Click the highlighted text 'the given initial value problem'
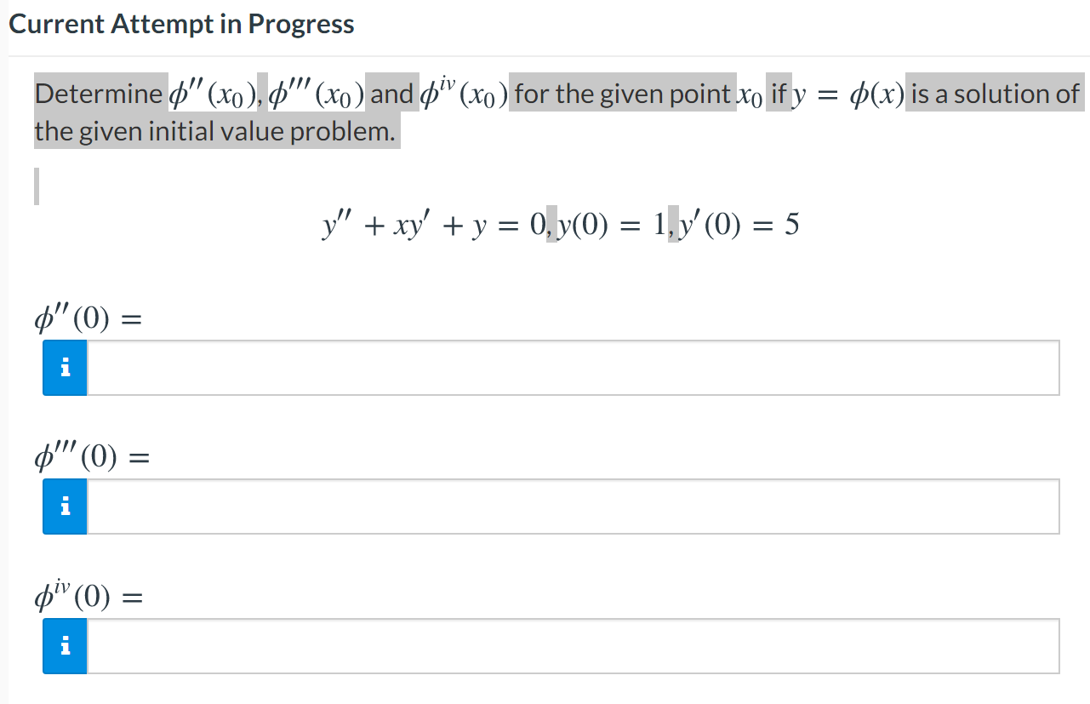This screenshot has width=1090, height=704. [216, 131]
